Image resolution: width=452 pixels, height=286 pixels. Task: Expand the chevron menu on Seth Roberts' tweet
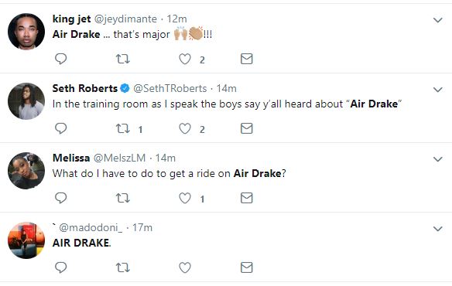click(438, 90)
